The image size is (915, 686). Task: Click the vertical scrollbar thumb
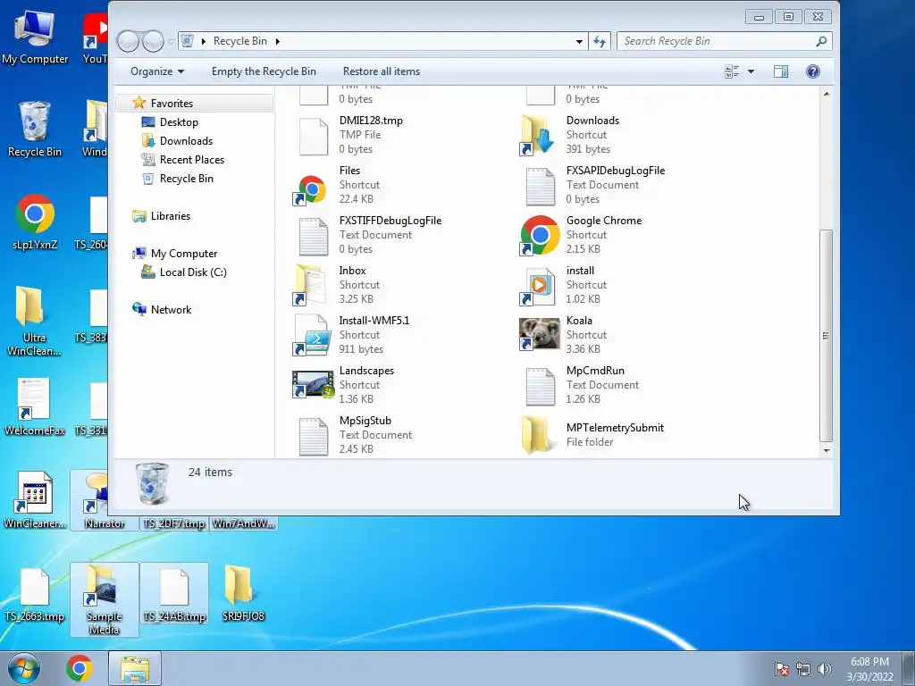coord(826,336)
